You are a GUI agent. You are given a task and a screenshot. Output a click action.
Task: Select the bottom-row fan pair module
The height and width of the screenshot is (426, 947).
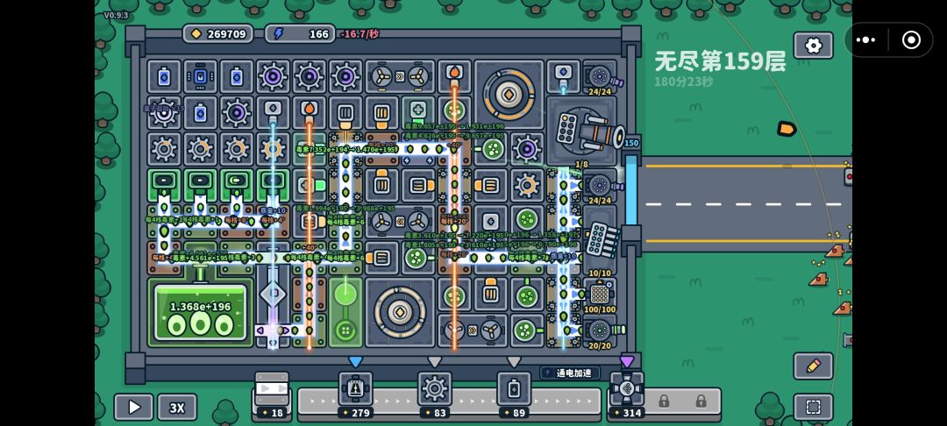472,330
